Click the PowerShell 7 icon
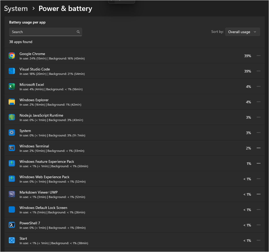 tap(12, 225)
